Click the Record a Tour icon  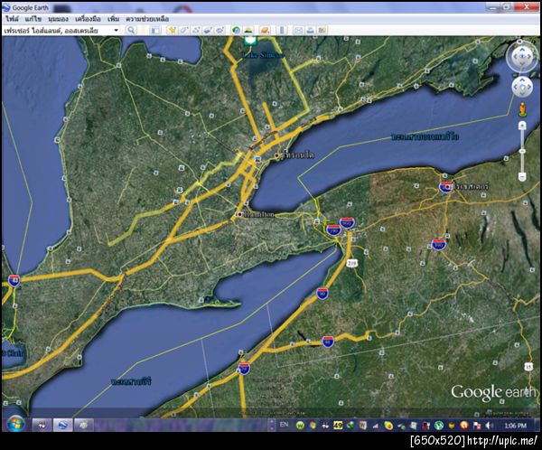pyautogui.click(x=220, y=31)
